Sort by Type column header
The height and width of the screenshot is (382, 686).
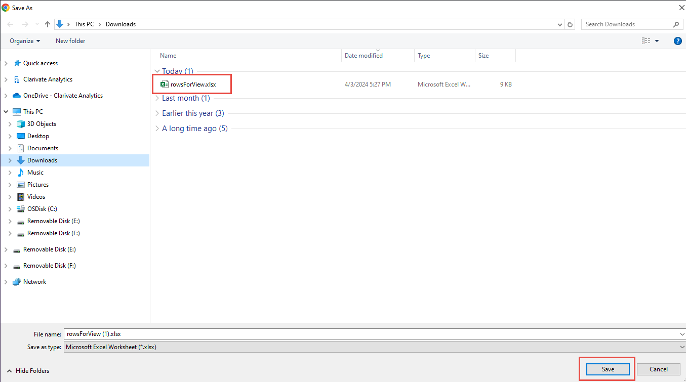[424, 56]
